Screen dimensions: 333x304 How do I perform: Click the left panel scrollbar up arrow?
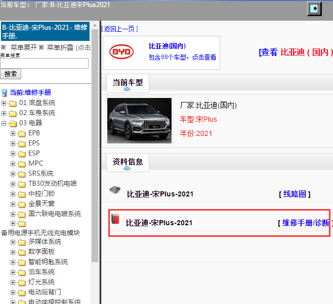(x=95, y=25)
